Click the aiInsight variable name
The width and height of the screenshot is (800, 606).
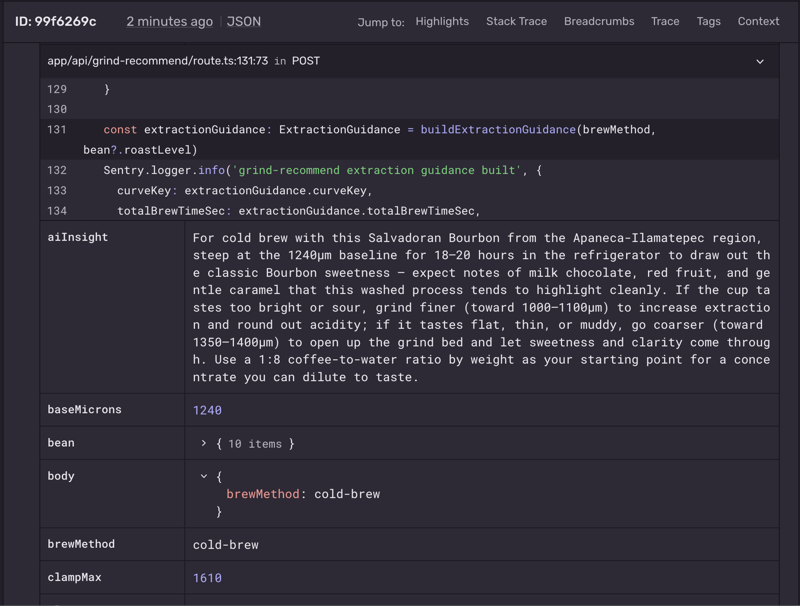[x=78, y=237]
